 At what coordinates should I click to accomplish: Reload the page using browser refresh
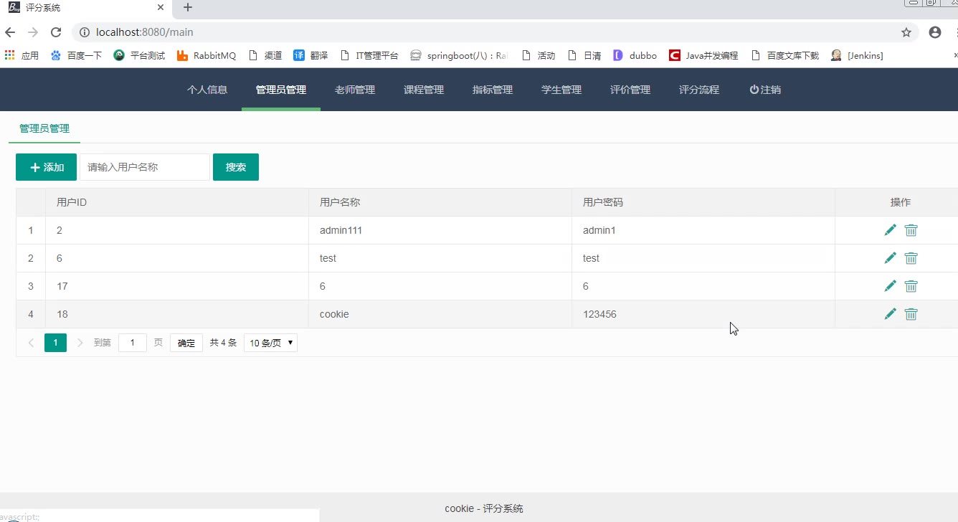click(x=56, y=32)
